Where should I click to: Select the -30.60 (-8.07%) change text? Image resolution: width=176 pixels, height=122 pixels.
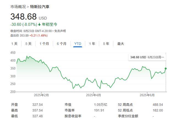tap(24, 24)
